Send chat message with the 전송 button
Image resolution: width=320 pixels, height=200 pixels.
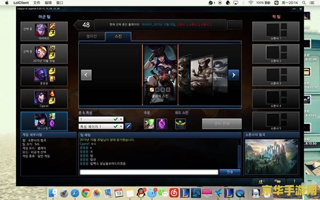[230, 172]
